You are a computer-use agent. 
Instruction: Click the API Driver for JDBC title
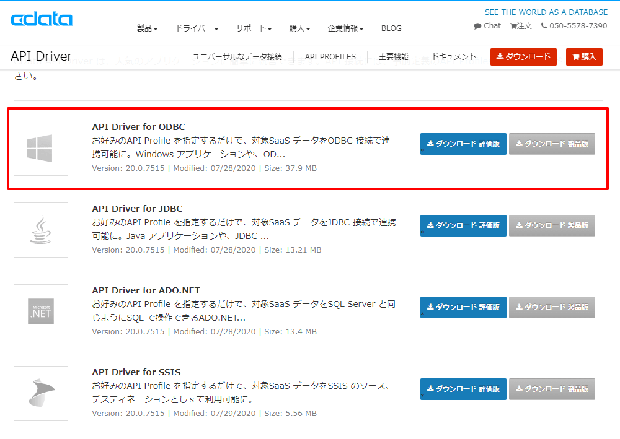click(x=137, y=209)
